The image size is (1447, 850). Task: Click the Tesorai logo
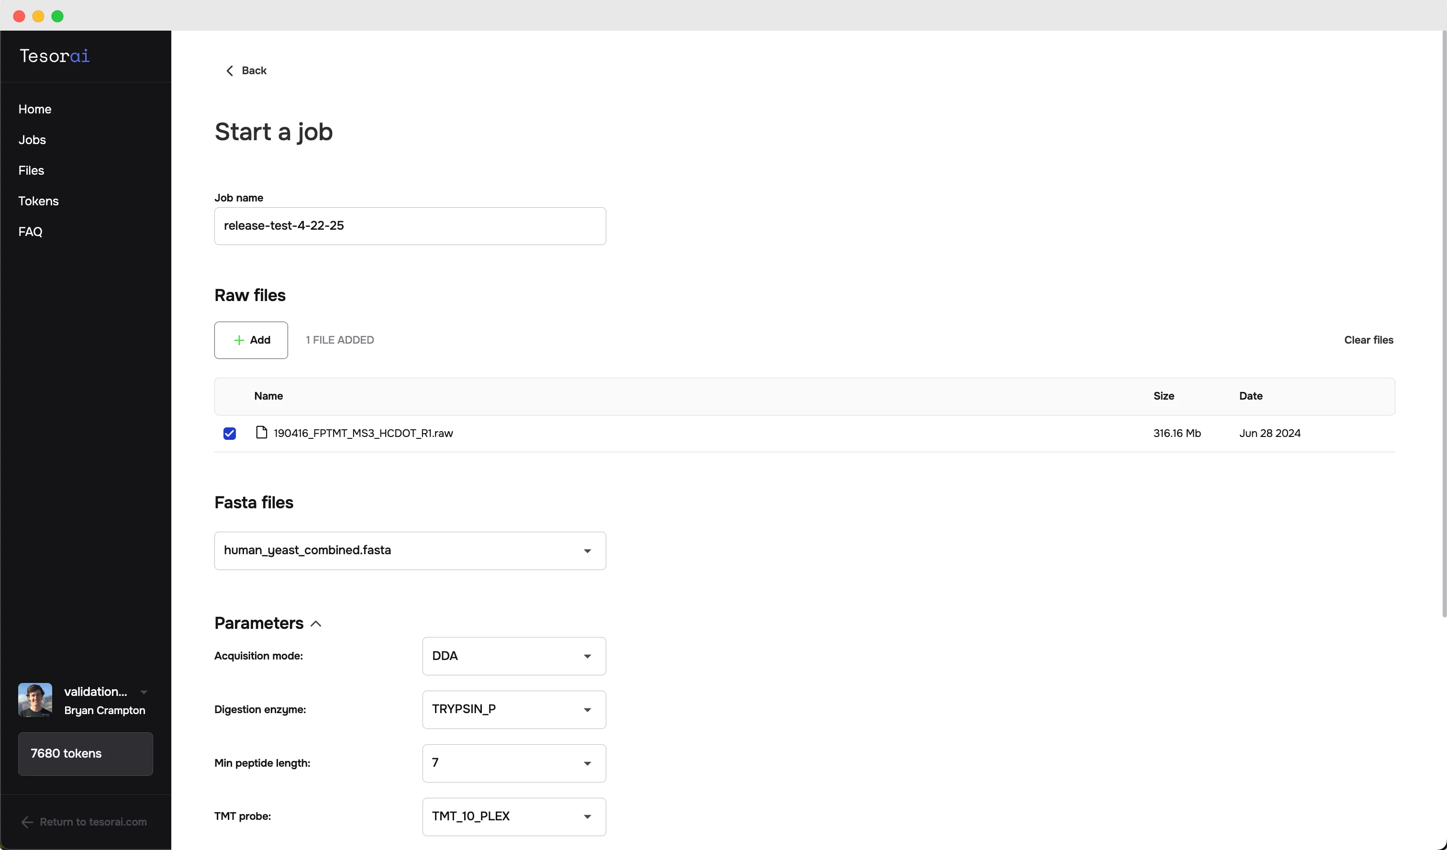coord(55,56)
